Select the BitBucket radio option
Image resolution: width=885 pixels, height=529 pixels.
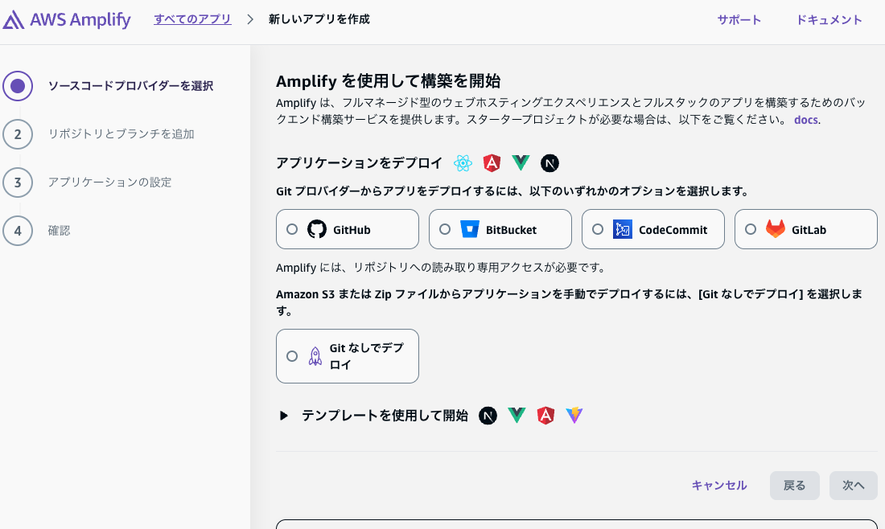tap(445, 229)
